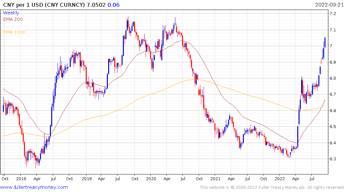344x192 pixels.
Task: Click the 2022-09-21 date label
Action: [329, 4]
